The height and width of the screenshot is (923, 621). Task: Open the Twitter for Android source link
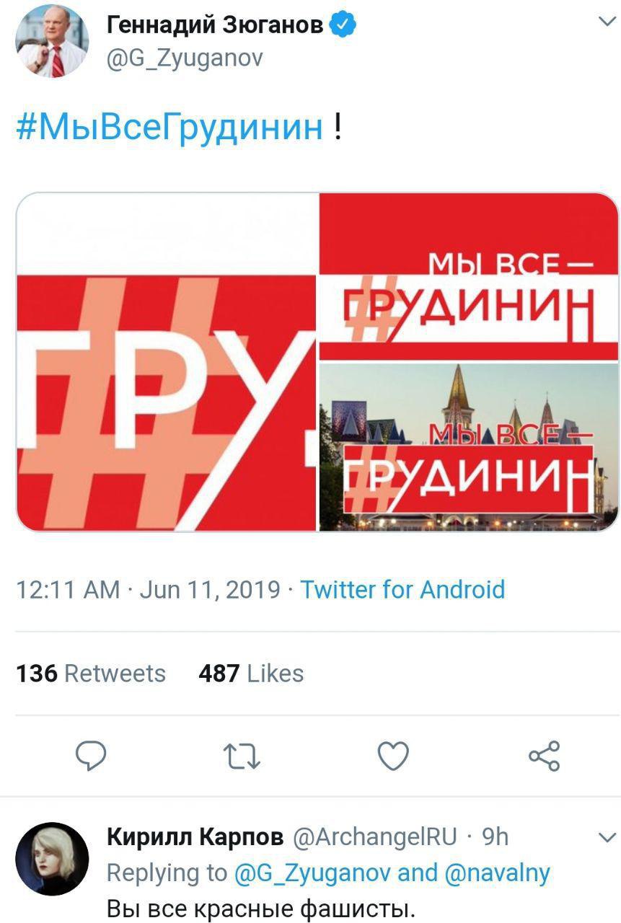click(x=402, y=590)
